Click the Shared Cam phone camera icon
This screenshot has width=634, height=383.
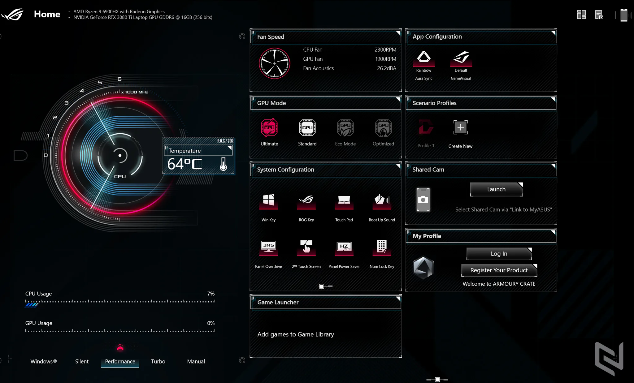pos(423,200)
